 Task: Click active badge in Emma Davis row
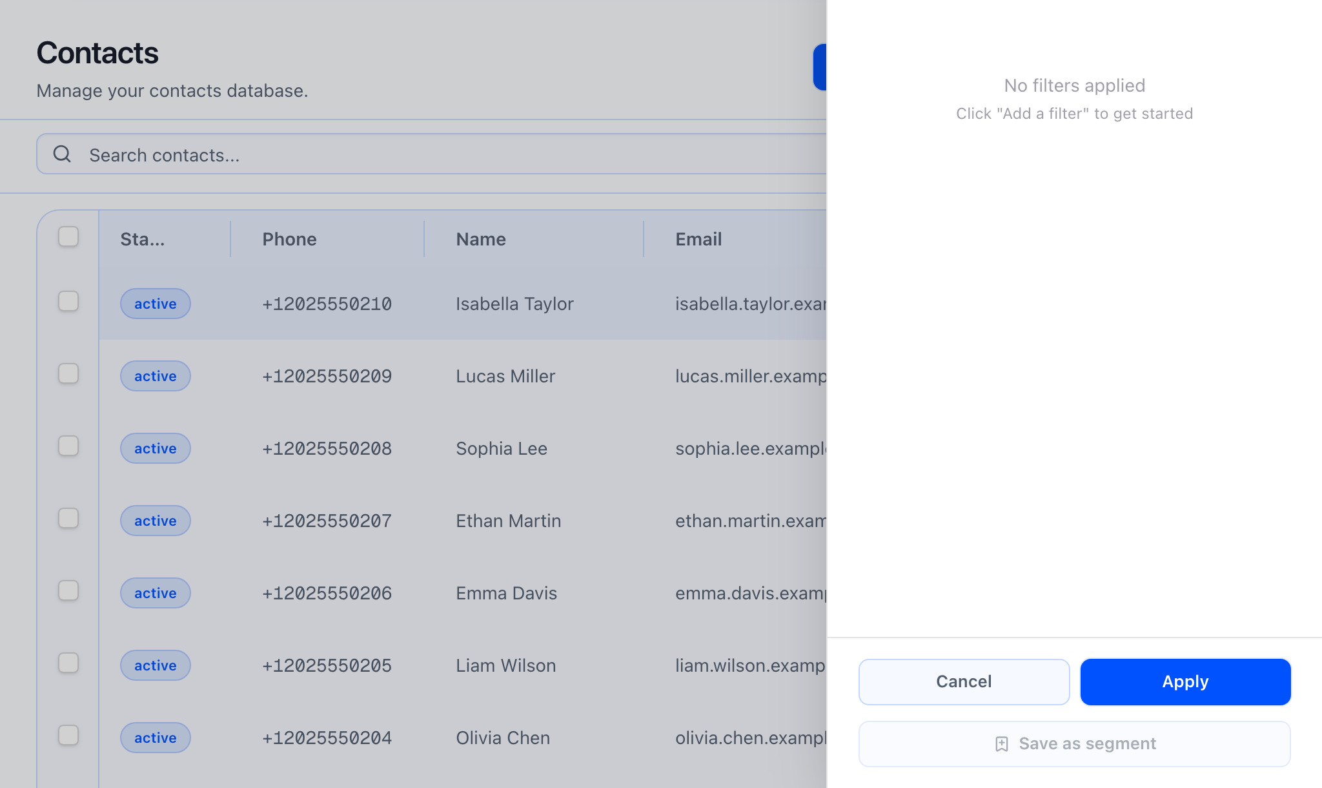156,593
